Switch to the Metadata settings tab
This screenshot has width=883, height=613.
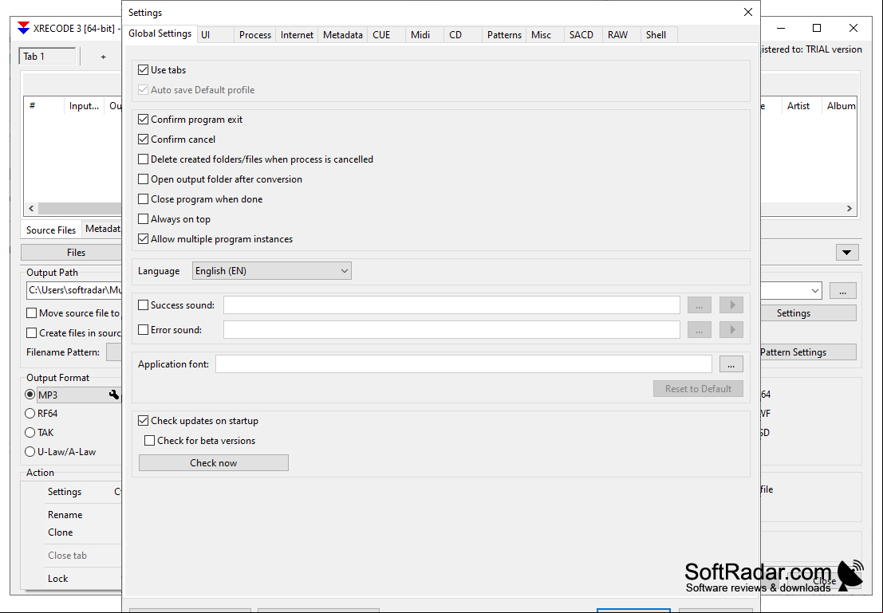pyautogui.click(x=342, y=35)
